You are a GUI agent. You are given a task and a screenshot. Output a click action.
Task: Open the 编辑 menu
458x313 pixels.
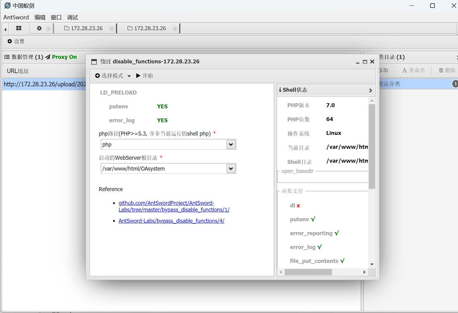pos(40,18)
